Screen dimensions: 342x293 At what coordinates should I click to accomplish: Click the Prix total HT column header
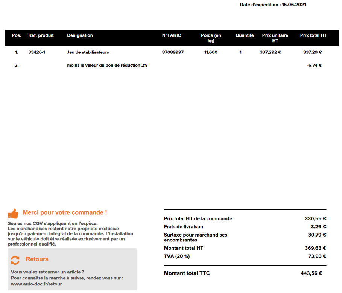point(313,35)
